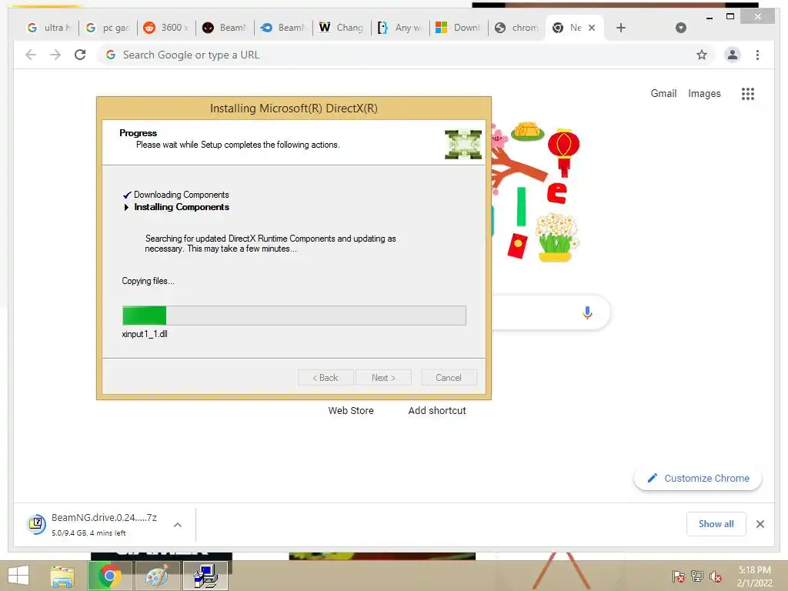Open Action Center flag icon
Image resolution: width=788 pixels, height=591 pixels.
(x=679, y=576)
